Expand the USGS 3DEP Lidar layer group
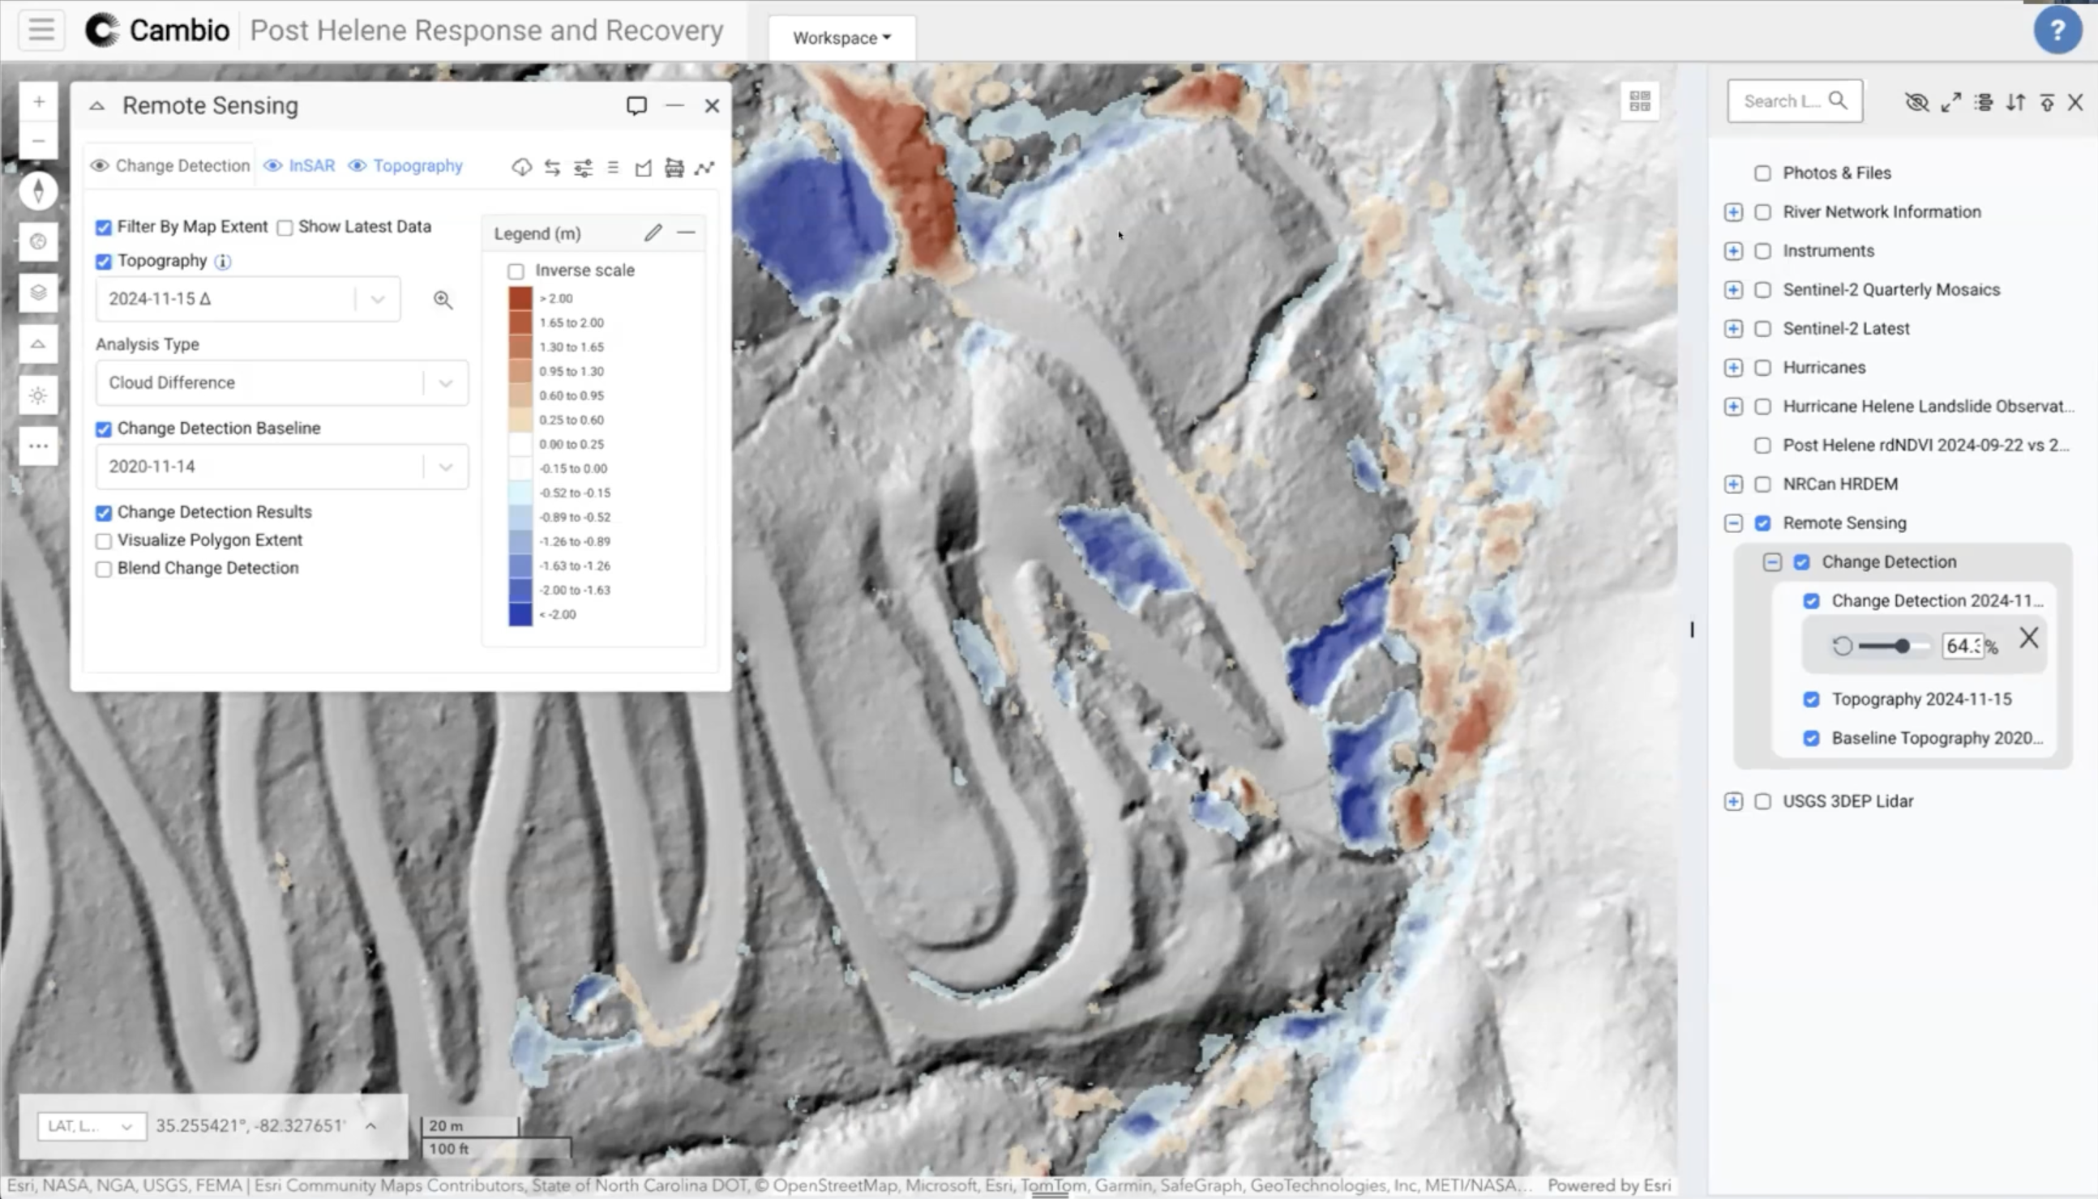 1733,801
